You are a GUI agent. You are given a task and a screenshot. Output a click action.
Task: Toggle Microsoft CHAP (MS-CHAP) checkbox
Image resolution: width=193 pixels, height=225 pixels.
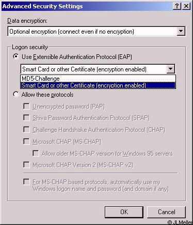(x=26, y=142)
